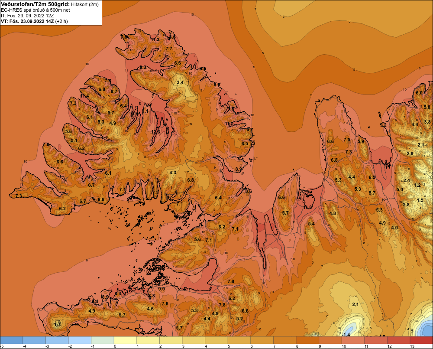Image resolution: width=433 pixels, height=349 pixels.
Task: Click the temperature value "4.8"
Action: (x=333, y=213)
